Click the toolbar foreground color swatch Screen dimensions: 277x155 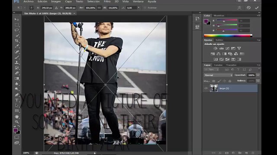pyautogui.click(x=16, y=130)
